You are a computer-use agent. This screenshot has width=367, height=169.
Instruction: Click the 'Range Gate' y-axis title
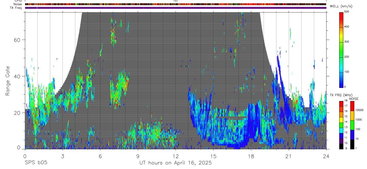click(8, 81)
